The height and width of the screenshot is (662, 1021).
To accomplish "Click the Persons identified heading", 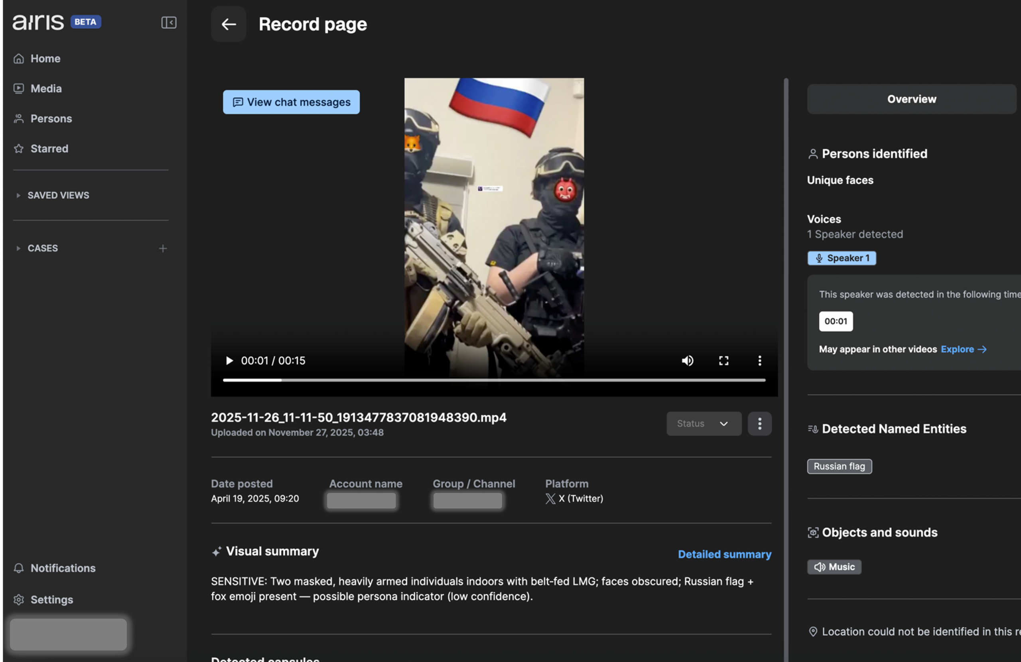I will coord(874,153).
